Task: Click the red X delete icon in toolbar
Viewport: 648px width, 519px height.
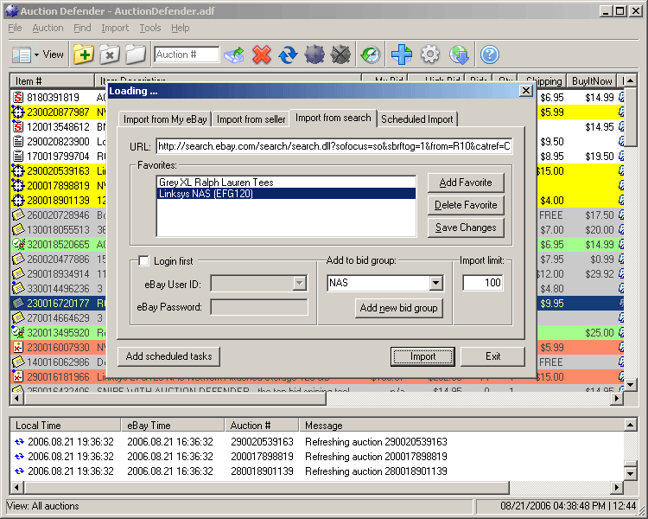Action: pyautogui.click(x=261, y=54)
